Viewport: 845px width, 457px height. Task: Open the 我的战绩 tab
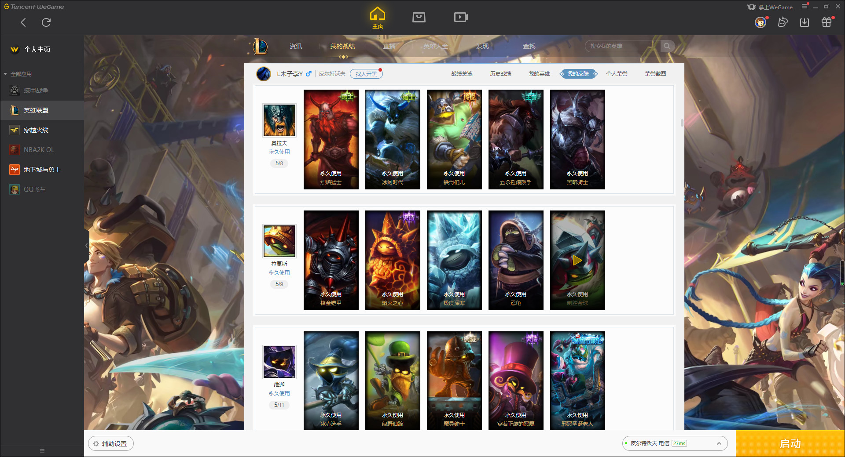pyautogui.click(x=342, y=46)
